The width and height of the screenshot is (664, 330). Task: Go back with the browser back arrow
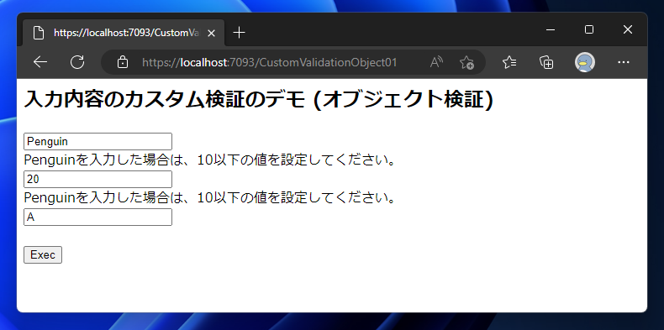(x=40, y=62)
